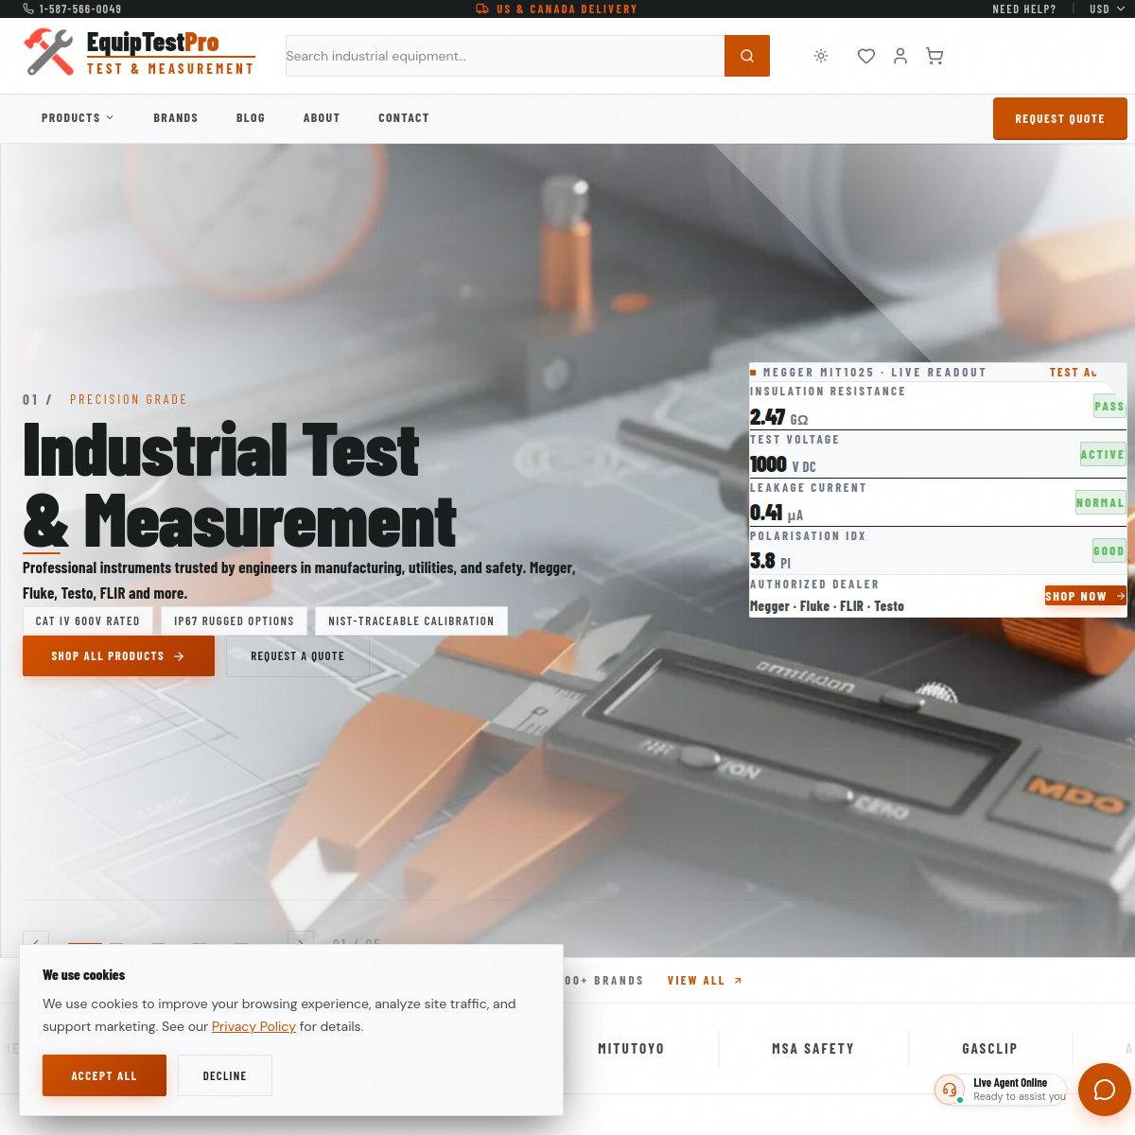Open the wishlist via the heart icon
Image resolution: width=1135 pixels, height=1135 pixels.
pyautogui.click(x=866, y=56)
